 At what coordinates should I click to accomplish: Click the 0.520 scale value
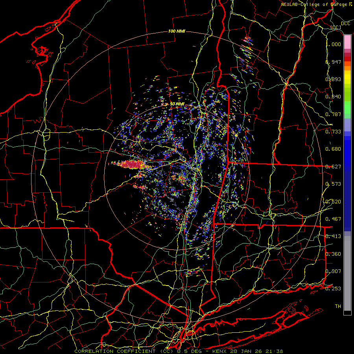click(333, 202)
